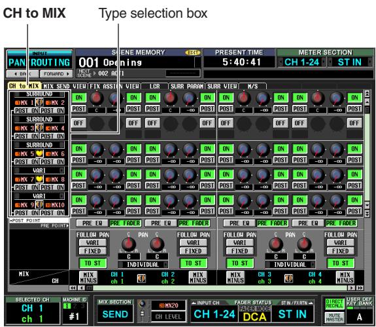Open the VARI type box above MX 7/MX 8
376x327 pixels.
click(x=39, y=170)
